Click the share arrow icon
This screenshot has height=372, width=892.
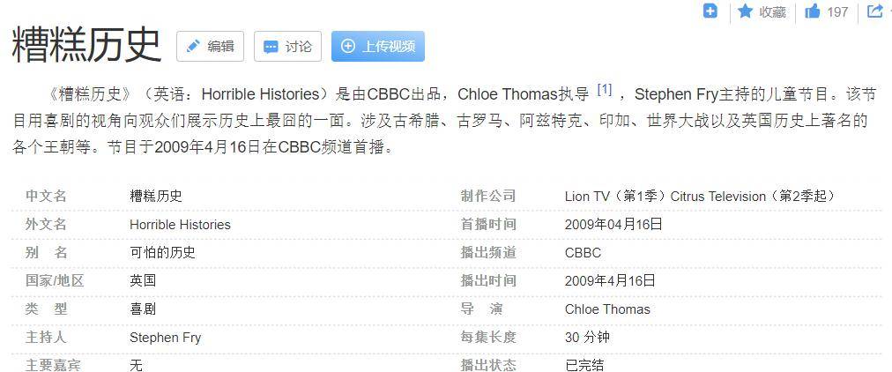pyautogui.click(x=874, y=11)
